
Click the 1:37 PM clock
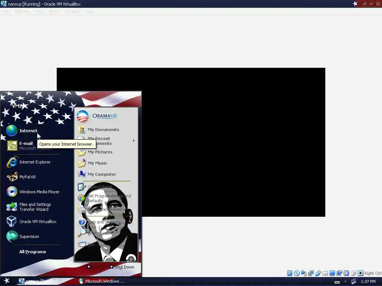click(368, 282)
